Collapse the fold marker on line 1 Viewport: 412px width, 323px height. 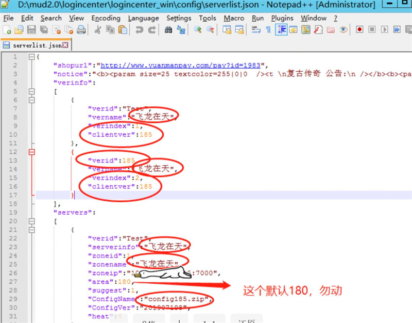[32, 57]
